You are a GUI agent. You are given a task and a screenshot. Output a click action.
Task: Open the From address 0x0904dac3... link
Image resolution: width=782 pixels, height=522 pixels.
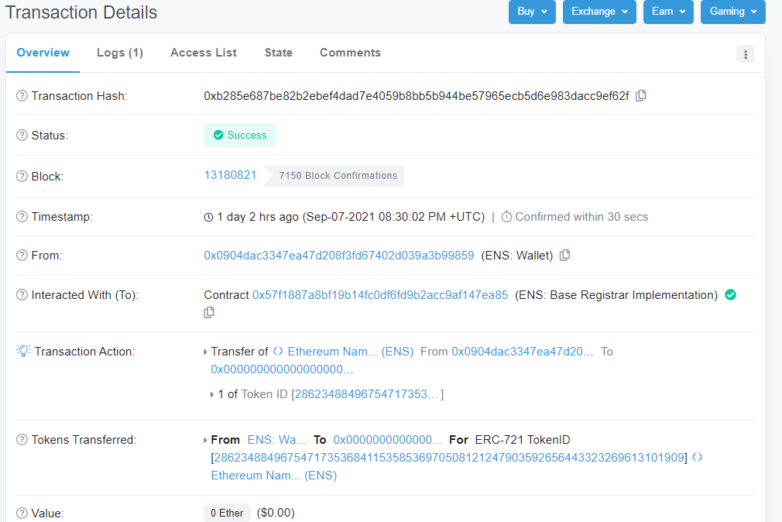point(338,256)
